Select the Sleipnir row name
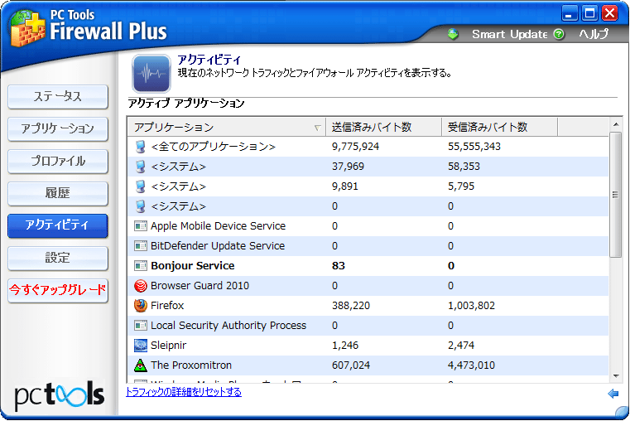The height and width of the screenshot is (421, 630). click(x=168, y=346)
